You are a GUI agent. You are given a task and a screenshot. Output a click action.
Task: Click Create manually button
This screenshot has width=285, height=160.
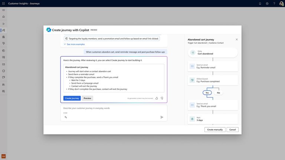coord(215,130)
